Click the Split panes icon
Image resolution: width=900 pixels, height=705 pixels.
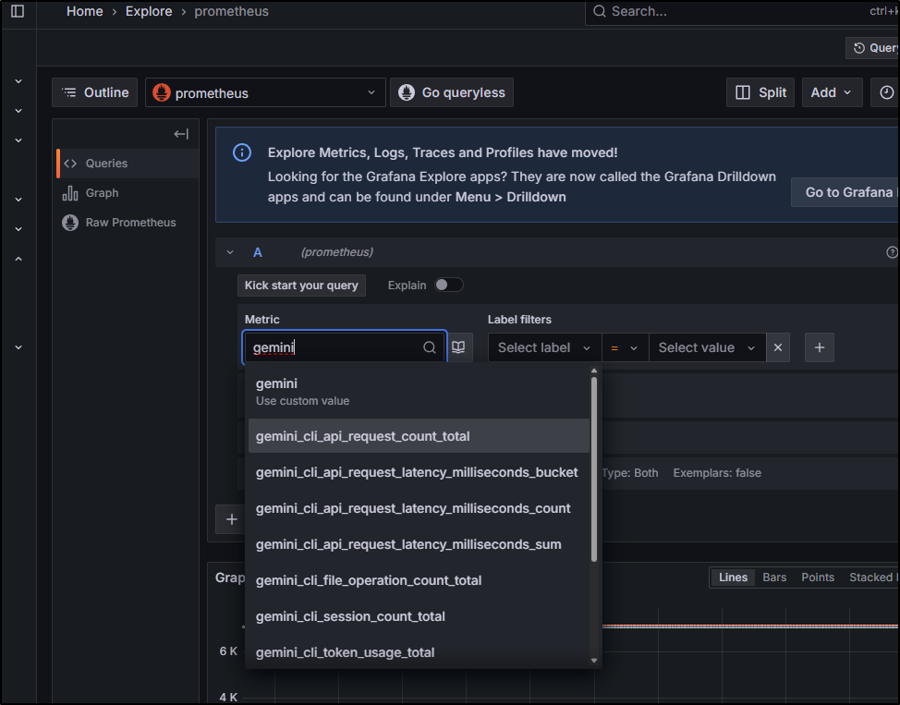pyautogui.click(x=743, y=92)
